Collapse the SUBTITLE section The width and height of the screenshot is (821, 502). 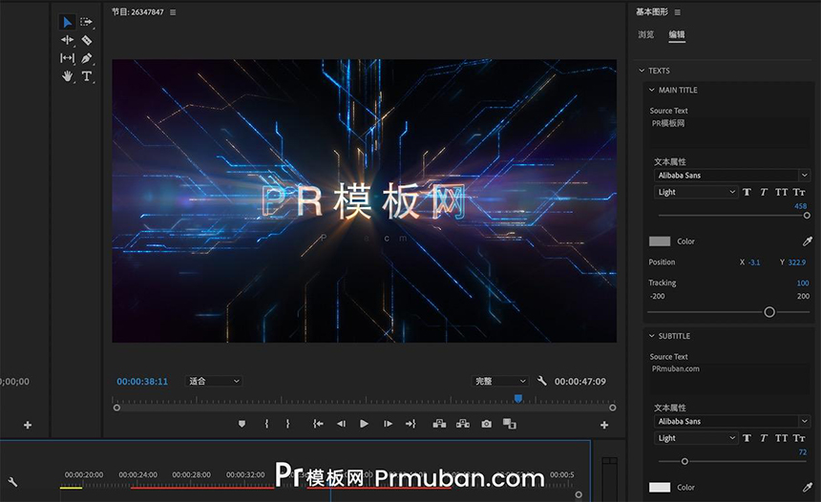click(x=652, y=336)
